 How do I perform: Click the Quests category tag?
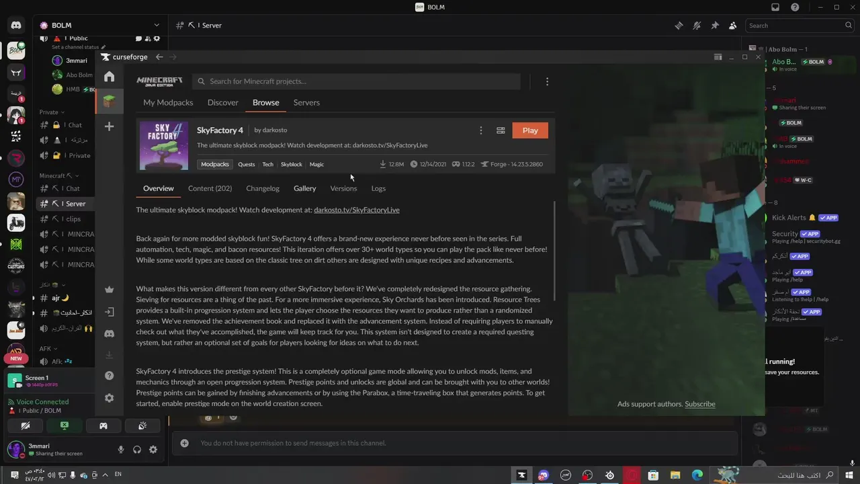(x=247, y=164)
